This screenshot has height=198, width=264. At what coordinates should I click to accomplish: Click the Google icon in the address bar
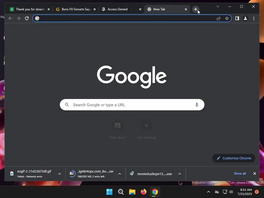37,18
